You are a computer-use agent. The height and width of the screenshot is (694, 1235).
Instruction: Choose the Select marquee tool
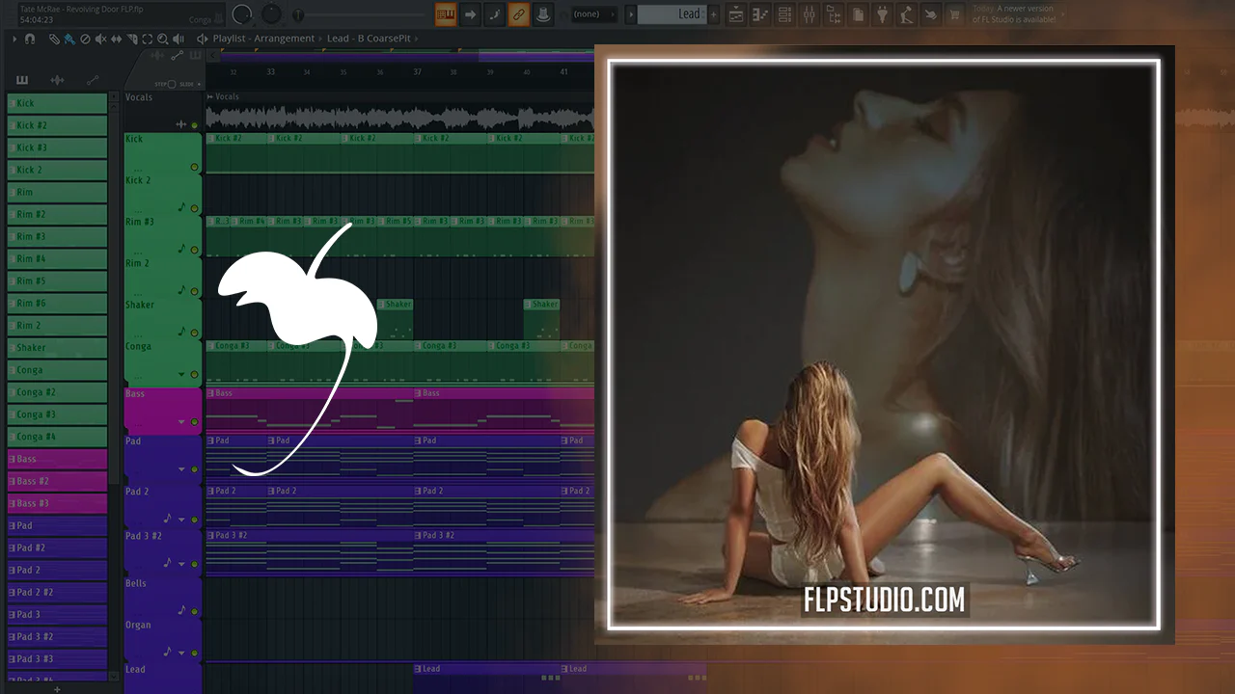pos(147,39)
